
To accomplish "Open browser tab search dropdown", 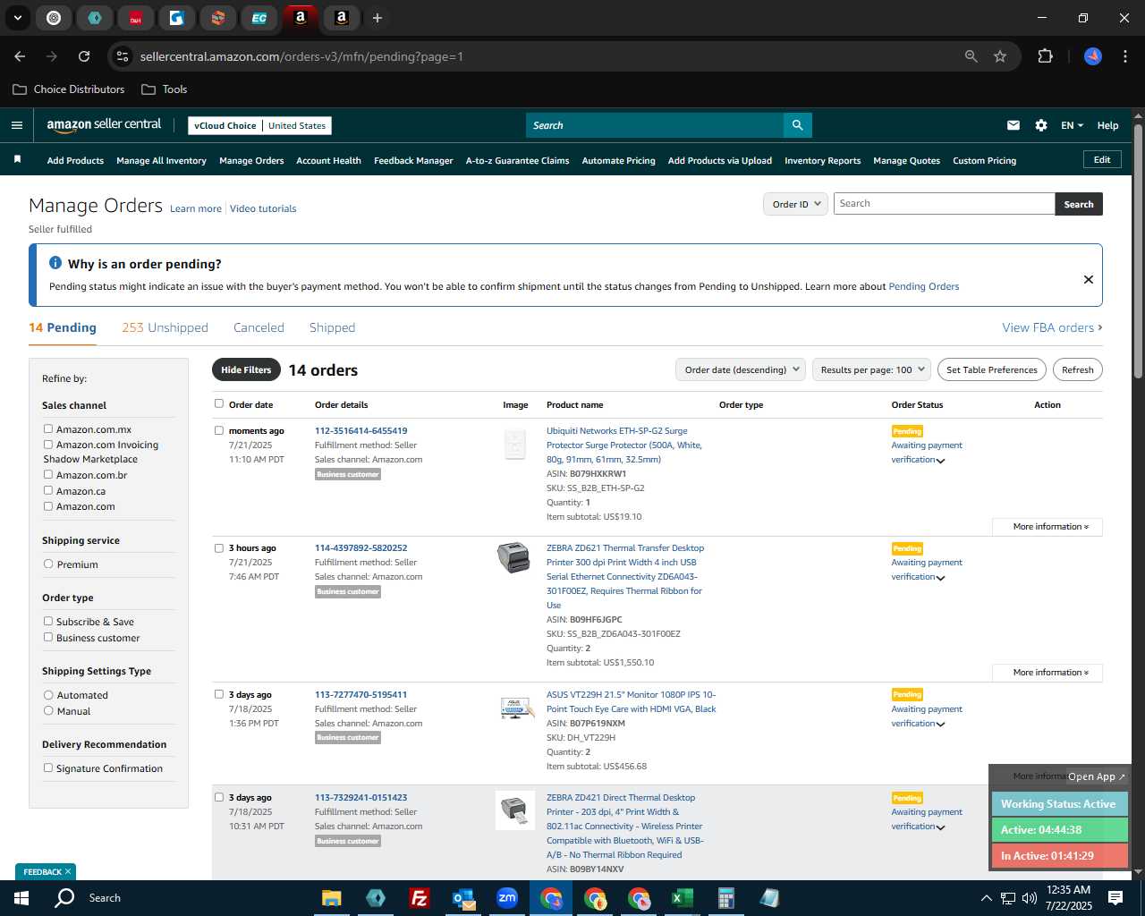I will pyautogui.click(x=18, y=18).
